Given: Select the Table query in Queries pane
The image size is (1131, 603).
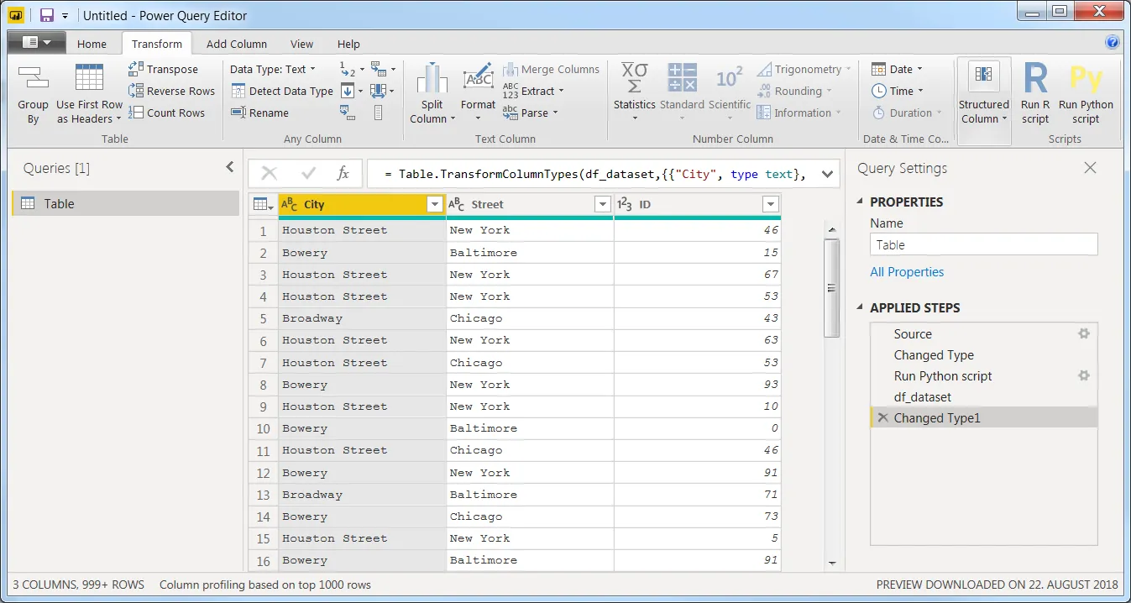Looking at the screenshot, I should (126, 203).
